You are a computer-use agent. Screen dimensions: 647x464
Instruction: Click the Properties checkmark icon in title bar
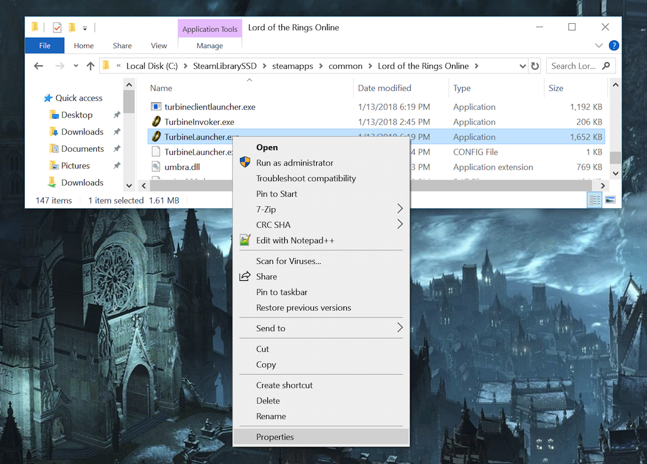tap(57, 27)
